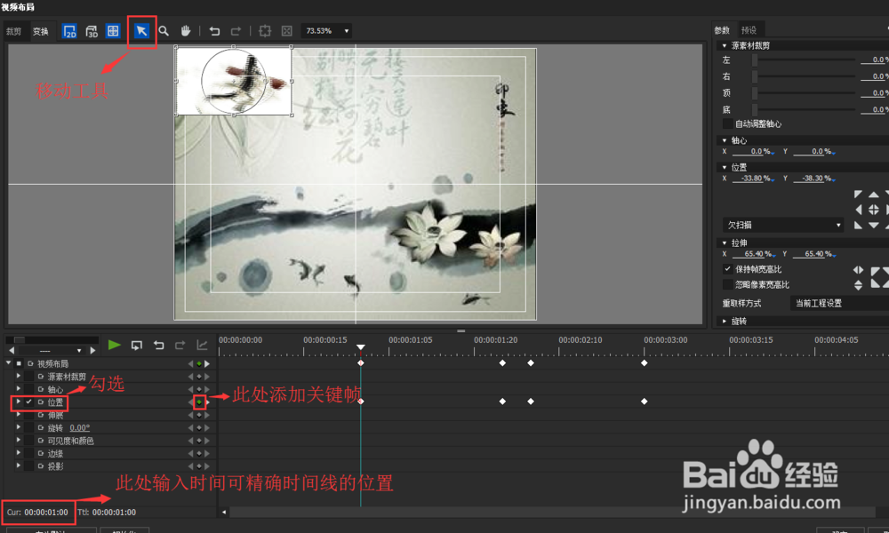Switch to the 变换 tab
Image resolution: width=889 pixels, height=533 pixels.
pyautogui.click(x=40, y=32)
